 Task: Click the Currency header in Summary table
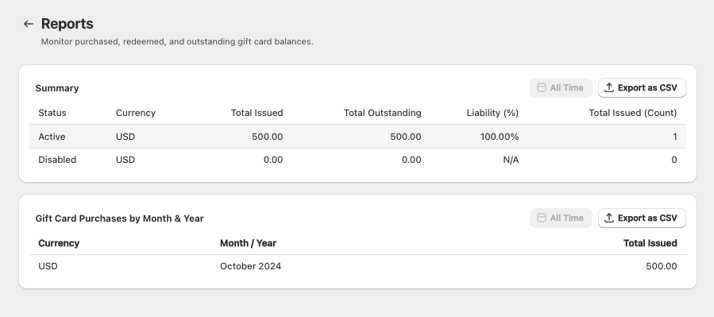click(x=135, y=113)
